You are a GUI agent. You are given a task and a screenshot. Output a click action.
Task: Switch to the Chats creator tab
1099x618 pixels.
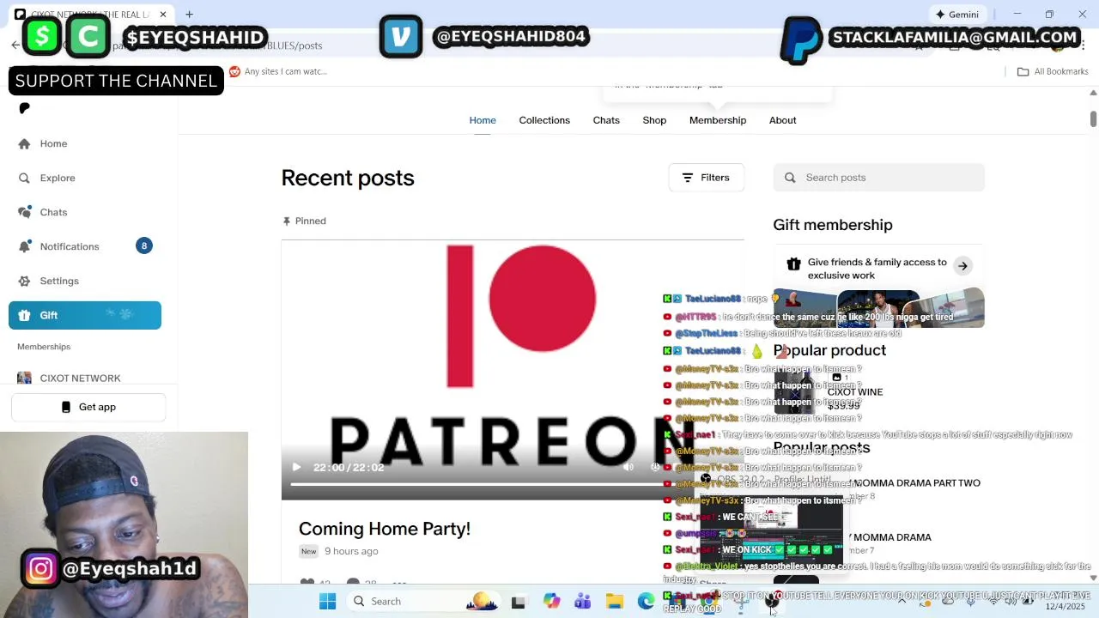(x=606, y=120)
